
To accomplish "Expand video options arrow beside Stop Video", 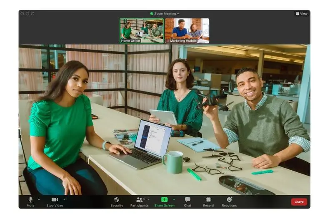I will [64, 199].
